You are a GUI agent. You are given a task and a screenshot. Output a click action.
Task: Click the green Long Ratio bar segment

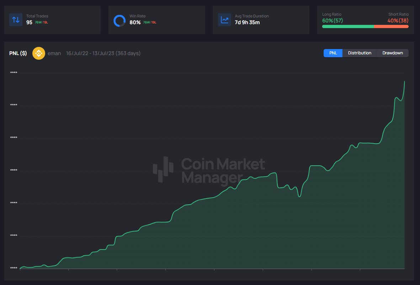[348, 27]
